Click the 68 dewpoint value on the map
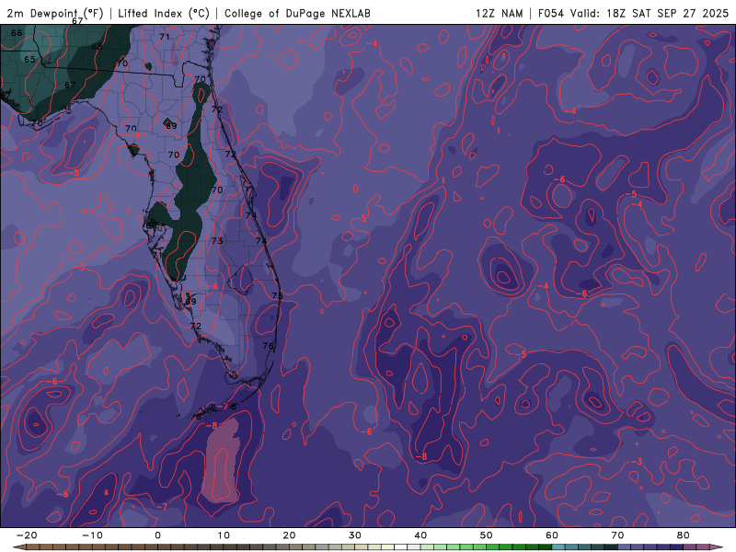Image resolution: width=736 pixels, height=552 pixels. click(97, 47)
